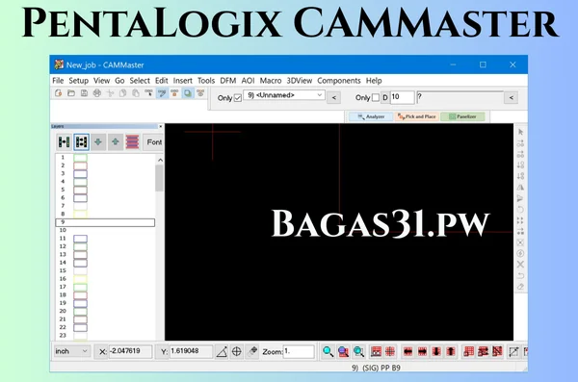Open the Macro menu
Viewport: 578px width, 382px height.
coord(271,81)
